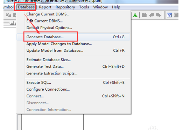Click the gray folder-shaped toolbar icon

pos(144,15)
